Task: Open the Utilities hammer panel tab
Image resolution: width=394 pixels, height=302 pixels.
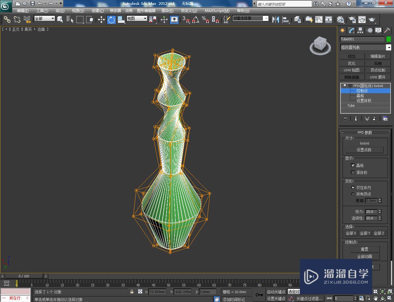Action: point(387,30)
